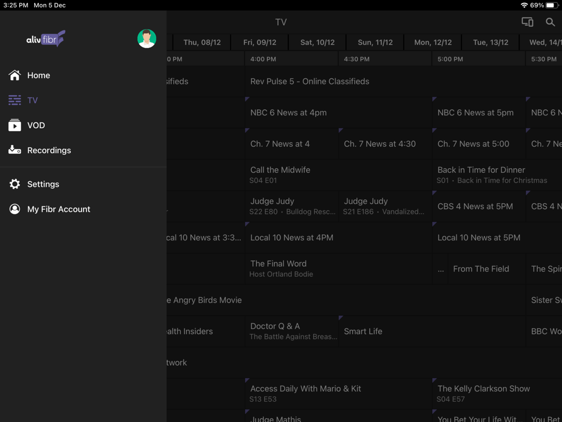Viewport: 562px width, 422px height.
Task: Open My Fibr Account
Action: [x=83, y=209]
